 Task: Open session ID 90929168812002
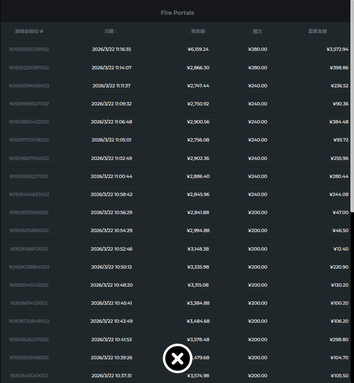29,249
